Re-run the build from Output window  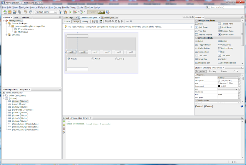[64, 121]
